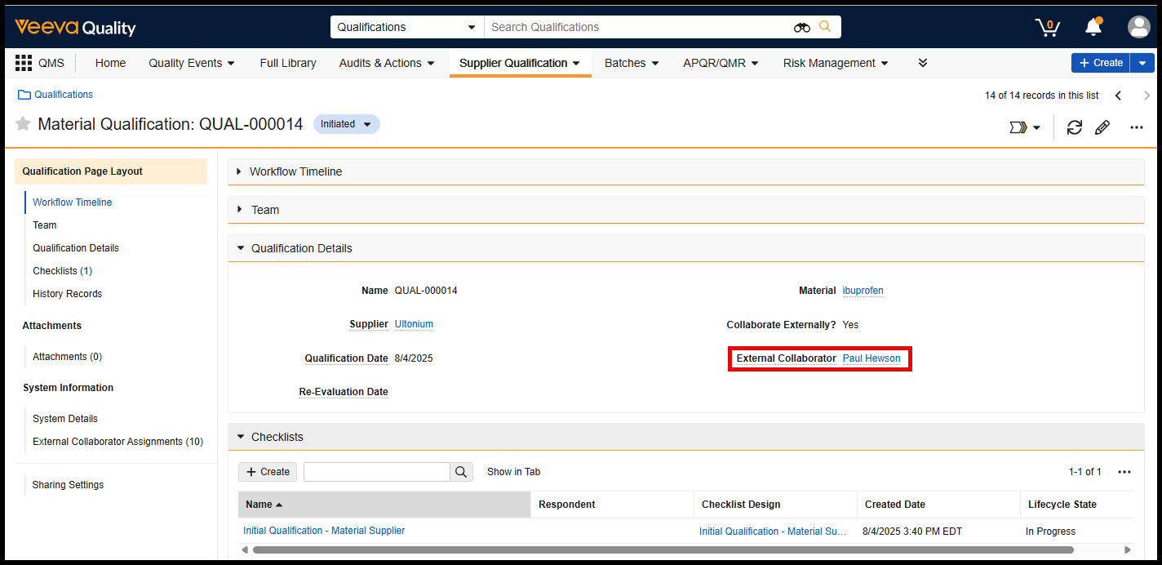
Task: Click the Qualifications folder icon
Action: (24, 95)
